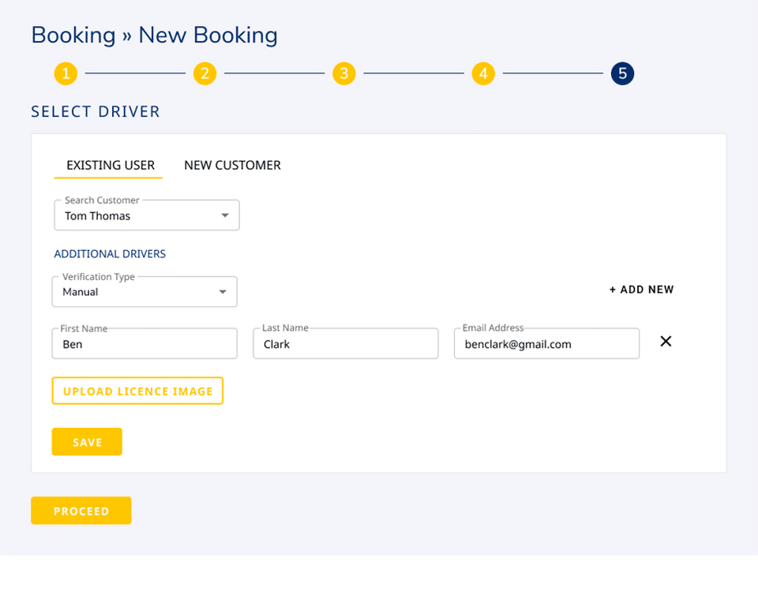This screenshot has height=610, width=758.
Task: Expand the Search Customer dropdown arrow
Action: pyautogui.click(x=225, y=215)
